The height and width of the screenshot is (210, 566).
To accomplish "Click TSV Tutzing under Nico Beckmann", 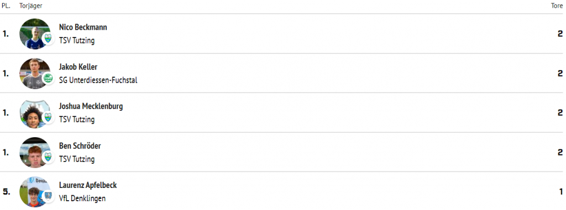I will click(x=77, y=40).
